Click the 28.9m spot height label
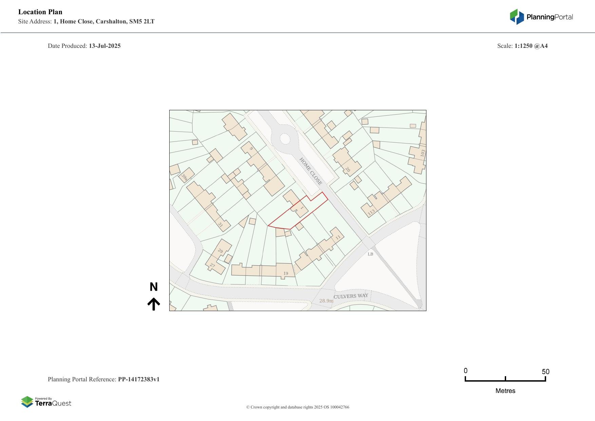Viewport: 595px width, 421px height. [x=326, y=301]
